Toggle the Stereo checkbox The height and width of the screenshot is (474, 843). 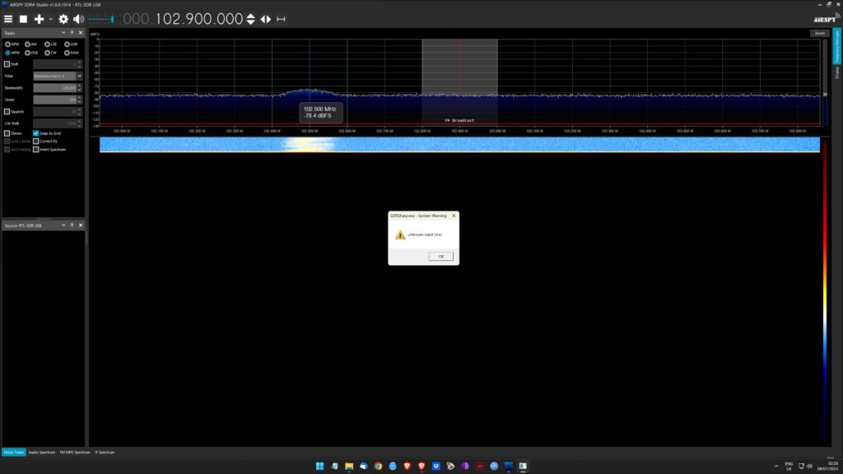click(7, 133)
